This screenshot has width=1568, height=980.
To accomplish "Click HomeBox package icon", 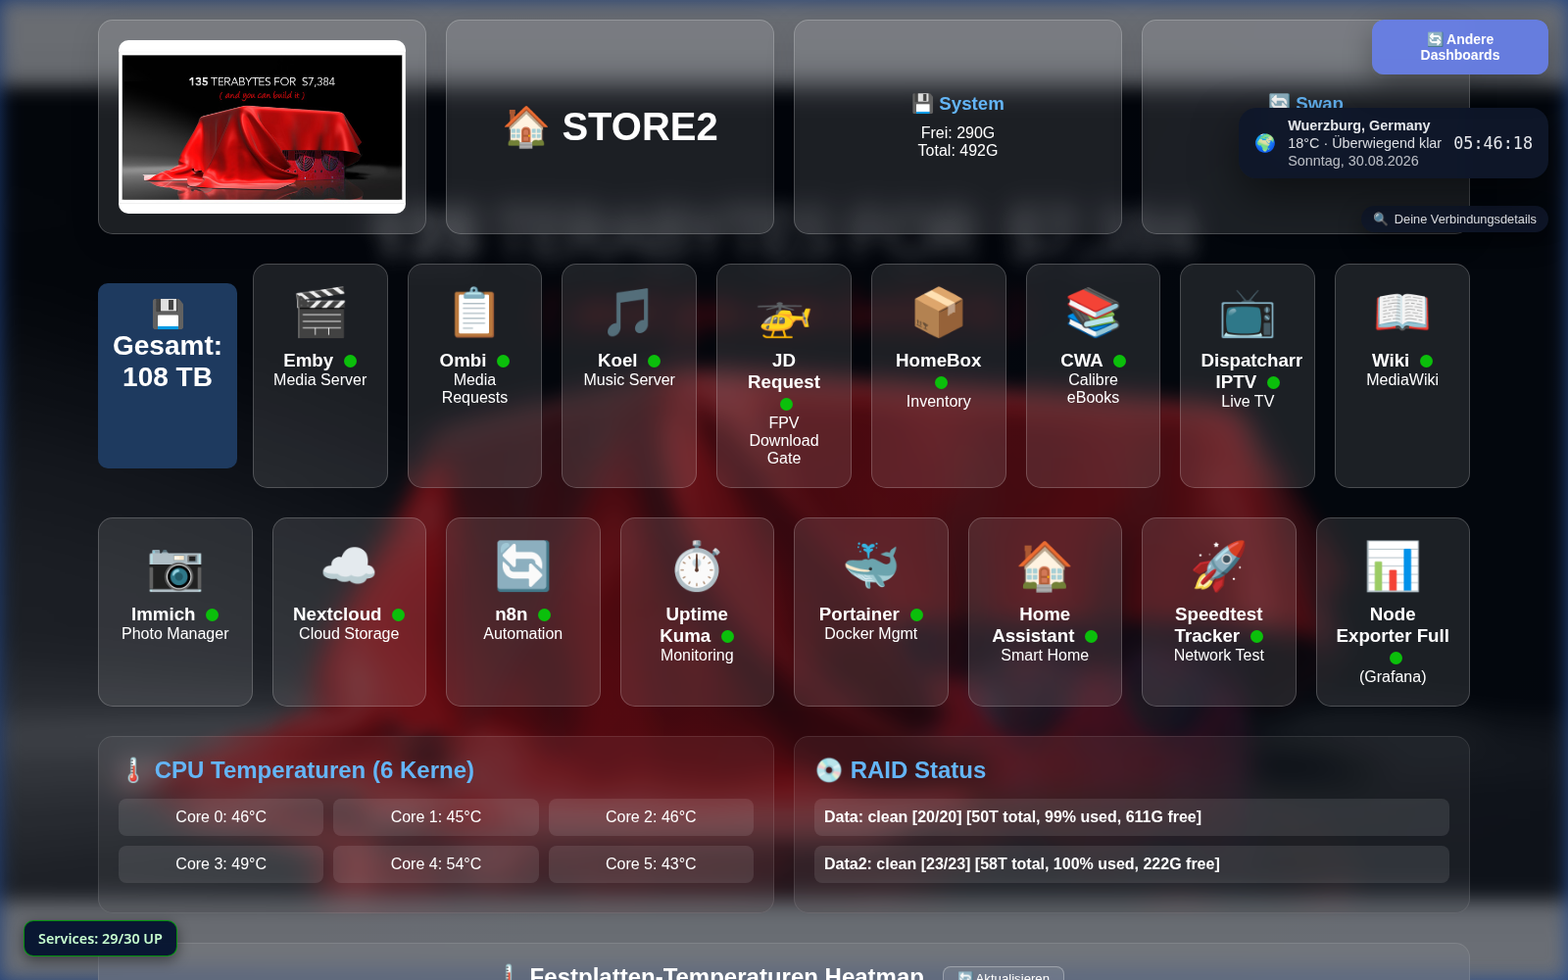I will [x=939, y=313].
